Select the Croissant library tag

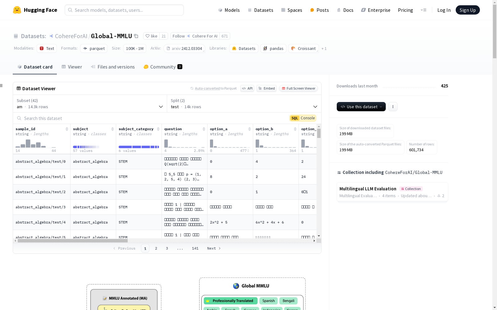(x=303, y=48)
